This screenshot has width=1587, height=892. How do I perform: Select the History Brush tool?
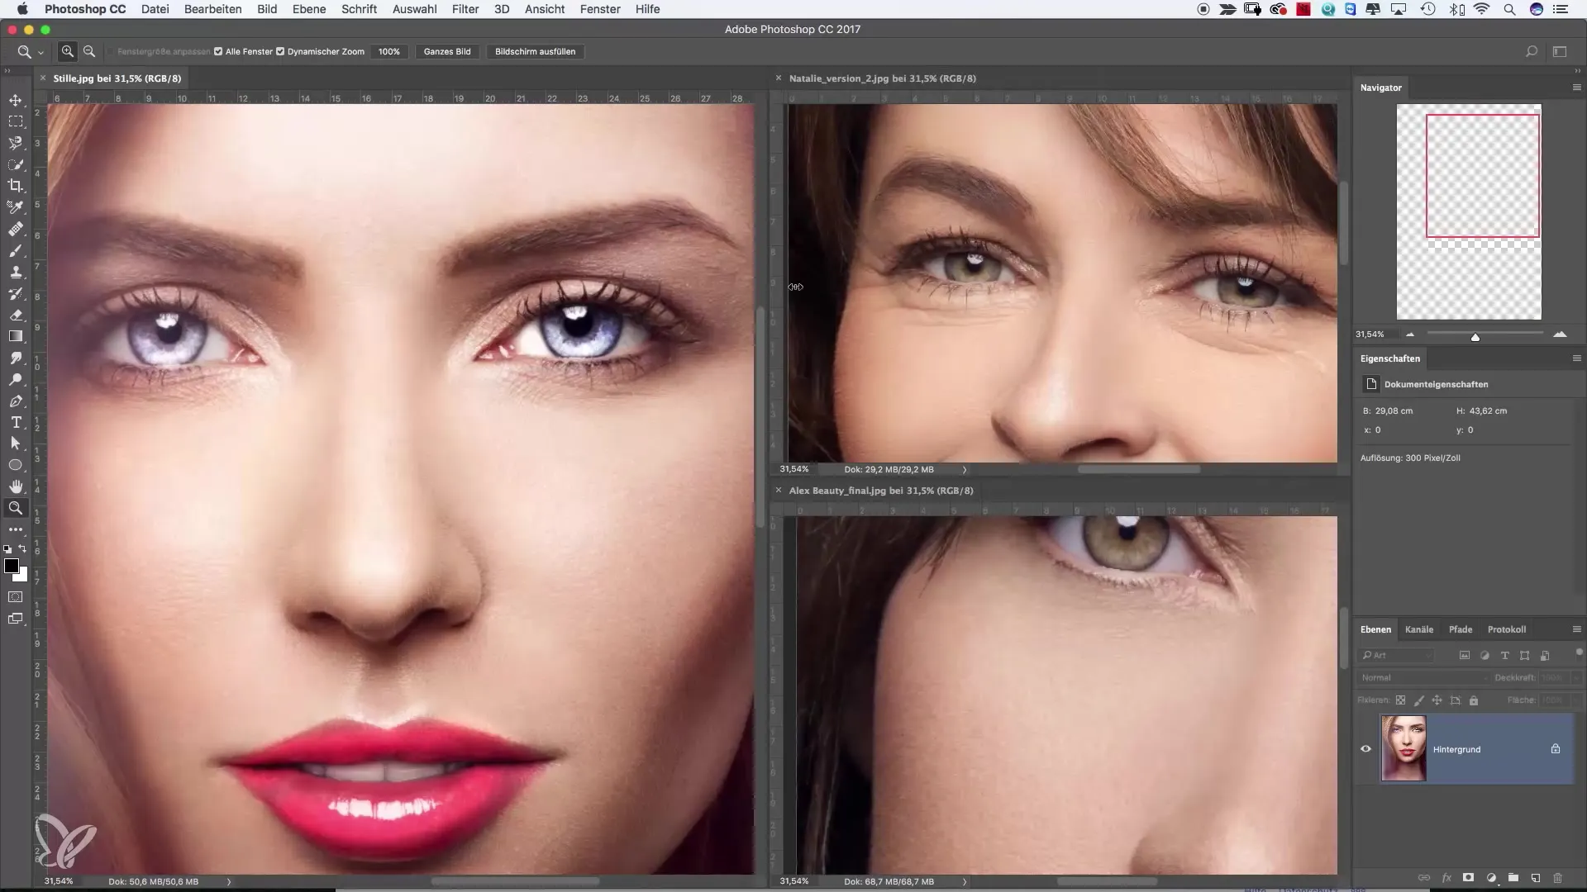[x=16, y=293]
